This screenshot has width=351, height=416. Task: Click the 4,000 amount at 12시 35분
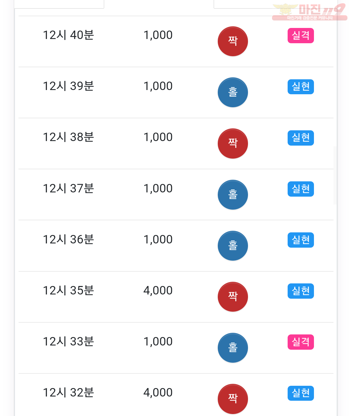click(x=158, y=291)
